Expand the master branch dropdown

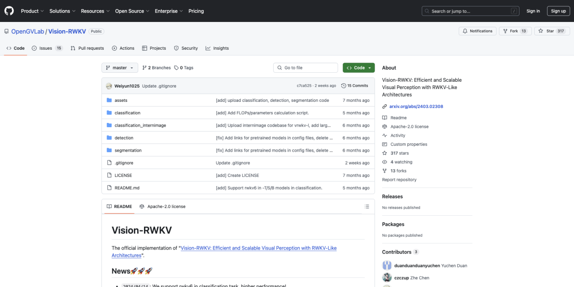coord(120,68)
